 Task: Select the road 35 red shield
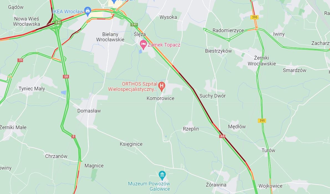pos(20,60)
